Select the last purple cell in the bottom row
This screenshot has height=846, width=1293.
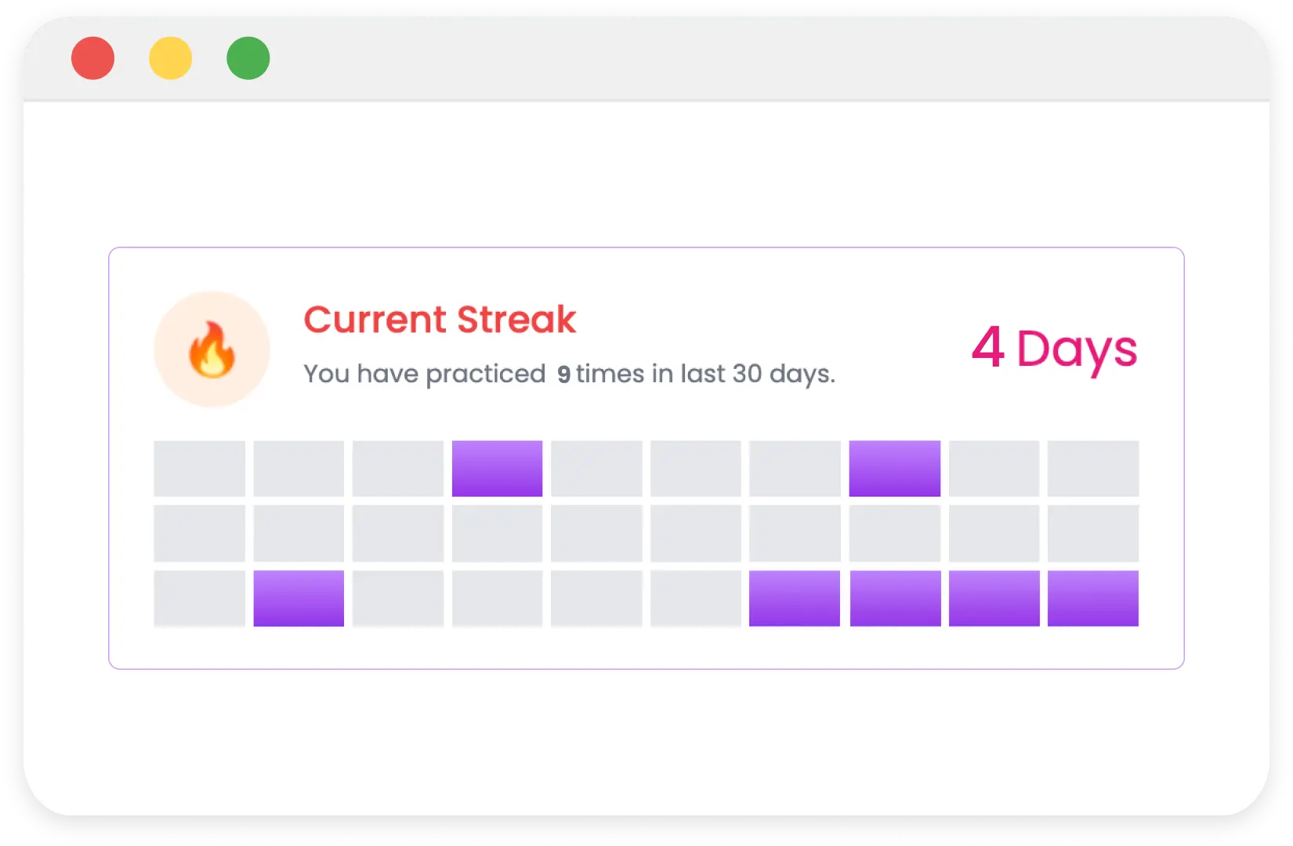[1092, 598]
